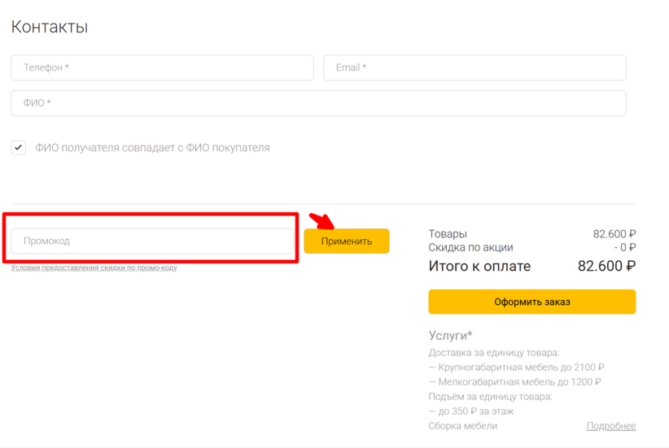Click the Итого к оплате label
Viewport: 669px width, 448px height.
pyautogui.click(x=479, y=266)
